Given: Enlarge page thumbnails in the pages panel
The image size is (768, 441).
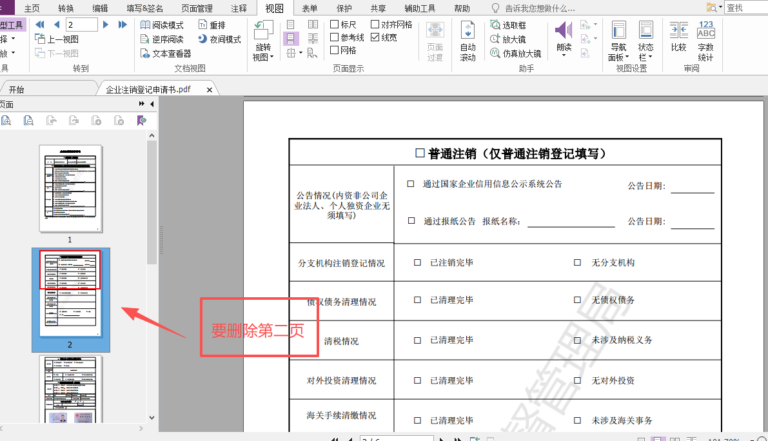Looking at the screenshot, I should point(6,121).
